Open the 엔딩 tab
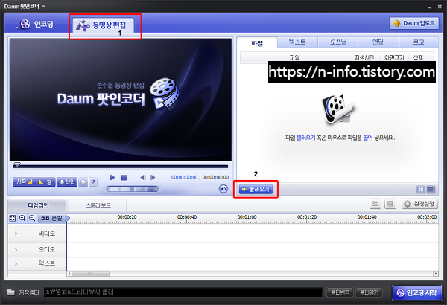 [378, 42]
